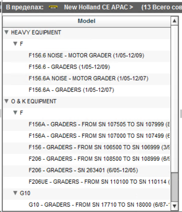Select F156.6 NOISE - MOTOR GRADER model
The height and width of the screenshot is (212, 182).
(86, 56)
